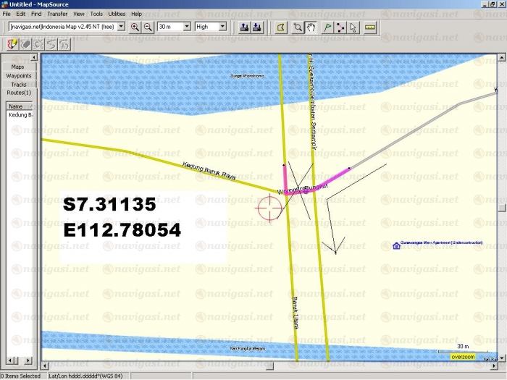Select the arrow Selection tool
The width and height of the screenshot is (507, 380).
tap(353, 27)
